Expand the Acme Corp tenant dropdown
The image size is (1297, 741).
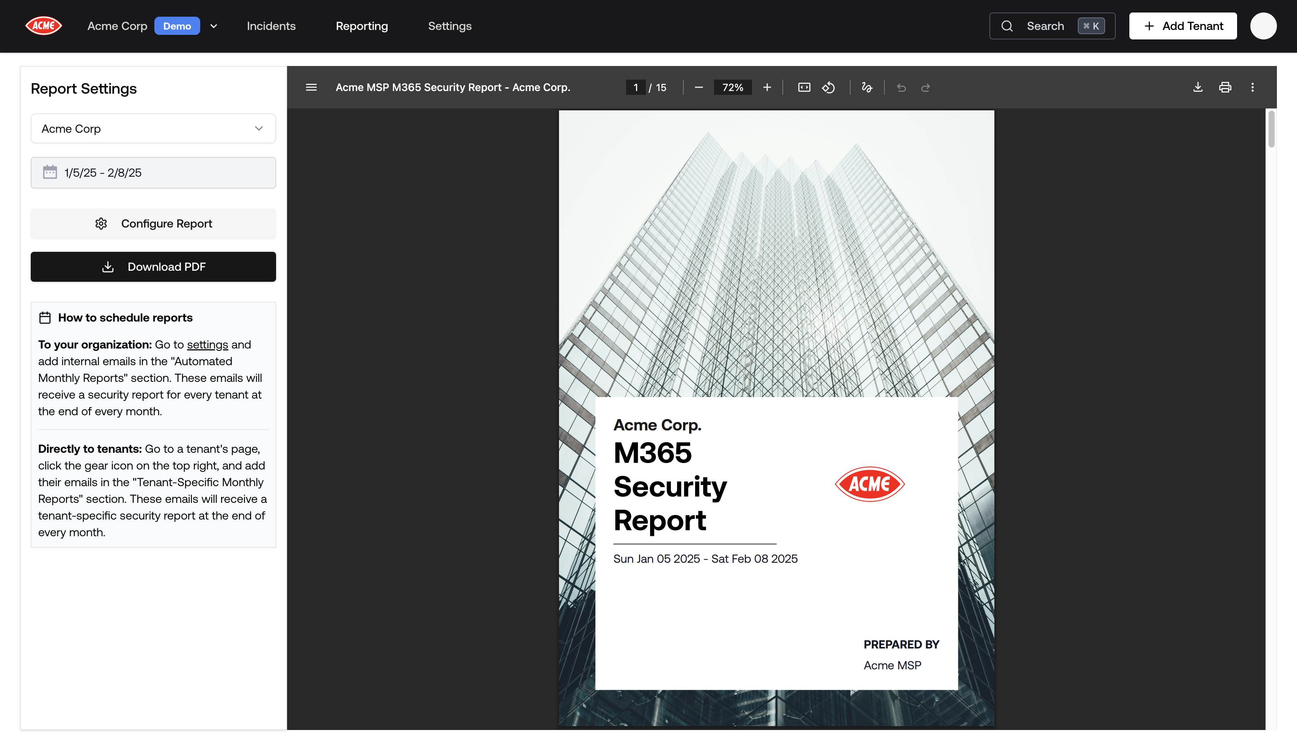pyautogui.click(x=153, y=129)
